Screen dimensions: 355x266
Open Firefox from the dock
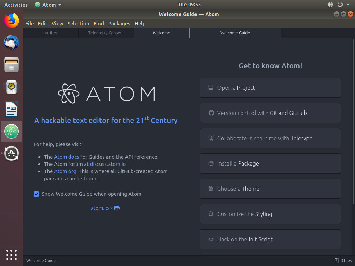click(11, 20)
